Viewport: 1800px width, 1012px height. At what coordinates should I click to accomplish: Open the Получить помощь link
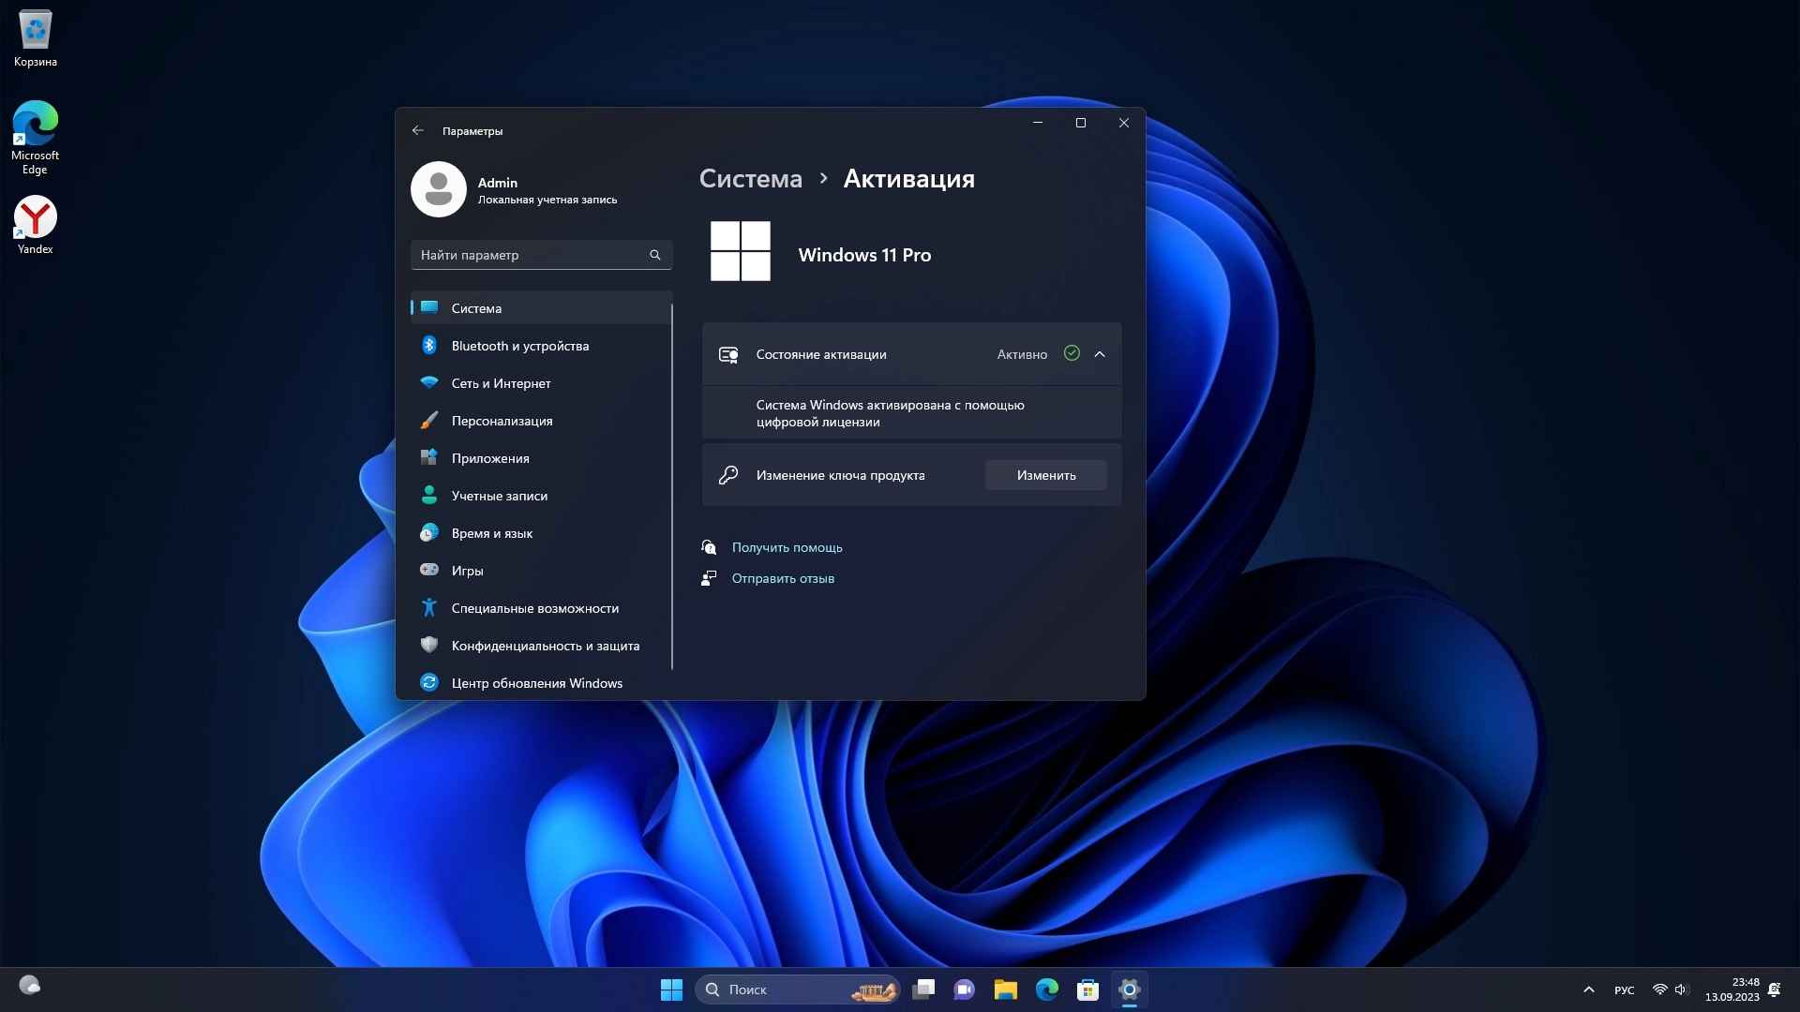[x=787, y=547]
